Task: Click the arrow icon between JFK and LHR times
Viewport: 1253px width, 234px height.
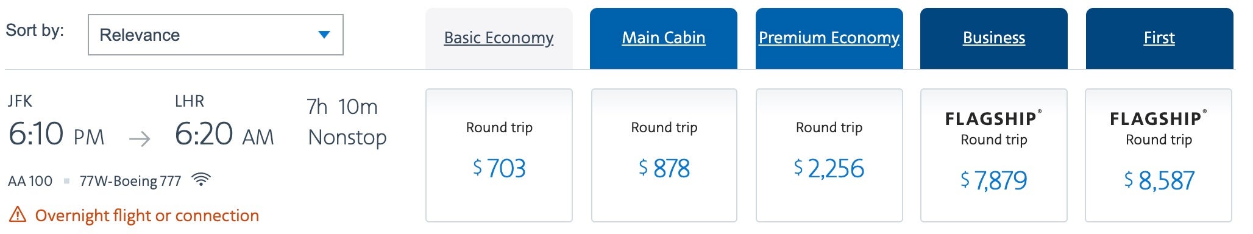Action: (x=140, y=140)
